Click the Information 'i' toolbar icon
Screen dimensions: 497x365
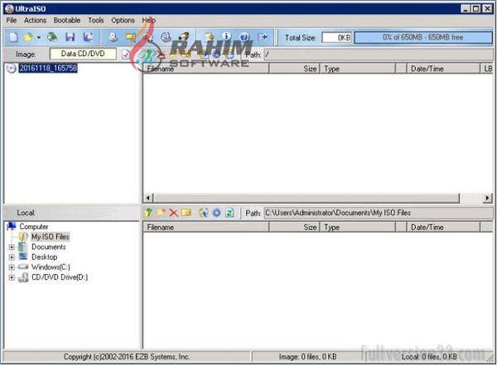[226, 36]
